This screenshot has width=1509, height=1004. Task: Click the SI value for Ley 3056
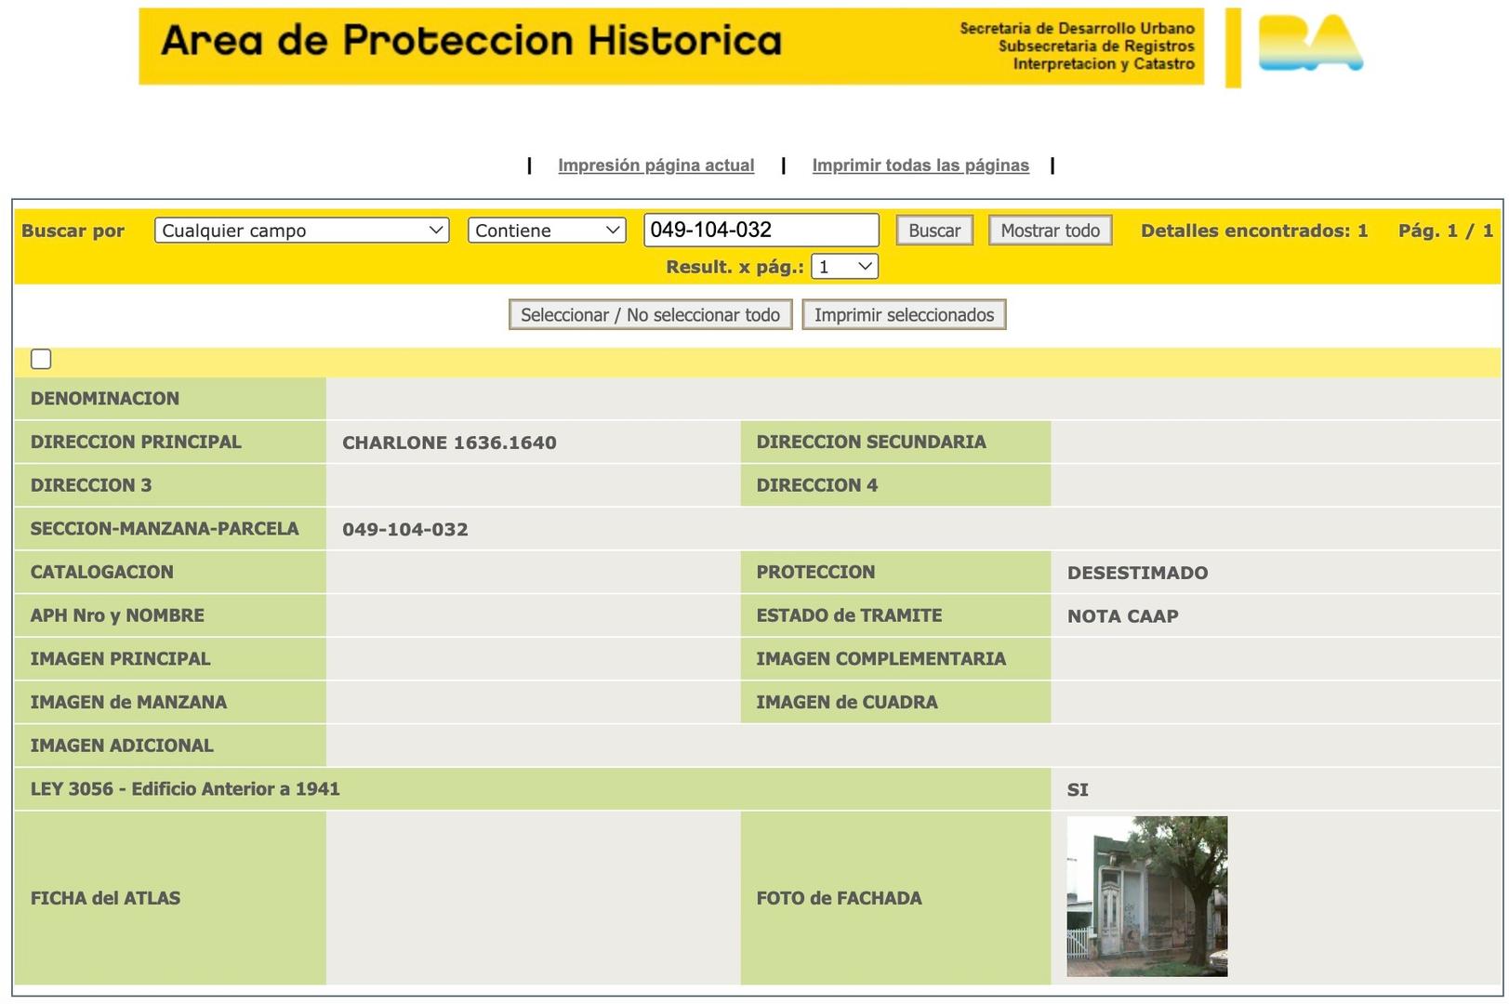[1078, 790]
